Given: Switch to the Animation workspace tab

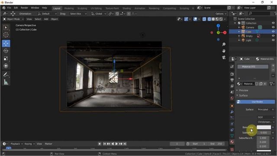Looking at the screenshot, I should point(140,8).
